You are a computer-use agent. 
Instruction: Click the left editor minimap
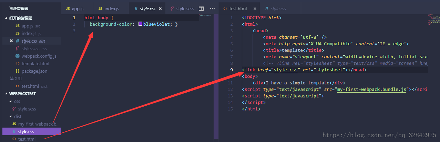(x=206, y=15)
